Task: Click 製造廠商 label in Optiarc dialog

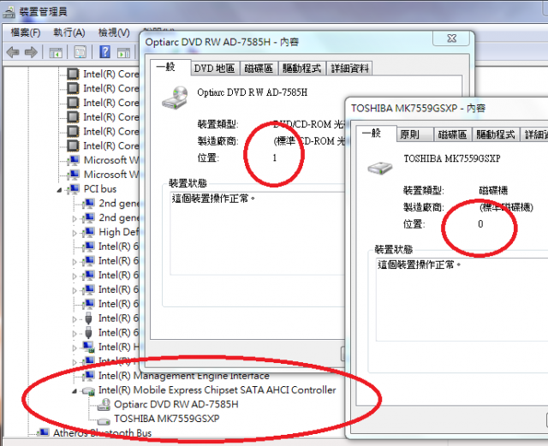Action: tap(217, 141)
